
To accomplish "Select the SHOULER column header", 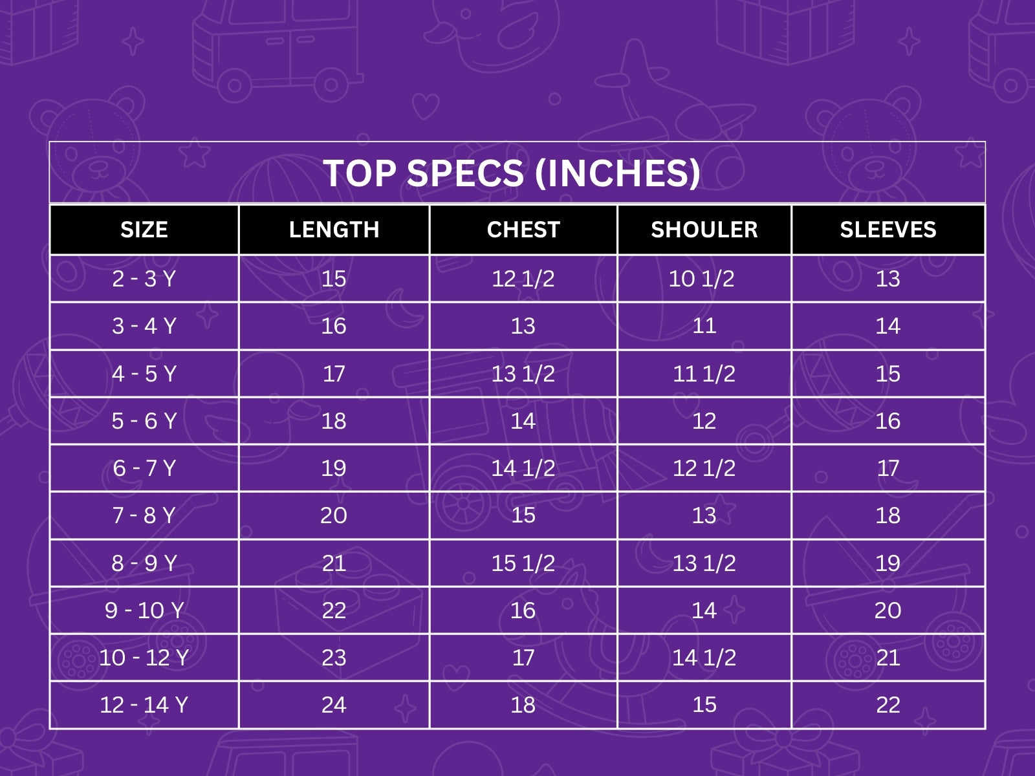I will 704,230.
